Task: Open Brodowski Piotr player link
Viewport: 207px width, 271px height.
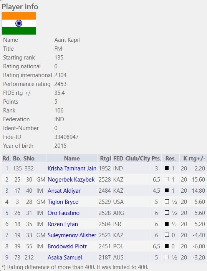Action: tap(67, 246)
